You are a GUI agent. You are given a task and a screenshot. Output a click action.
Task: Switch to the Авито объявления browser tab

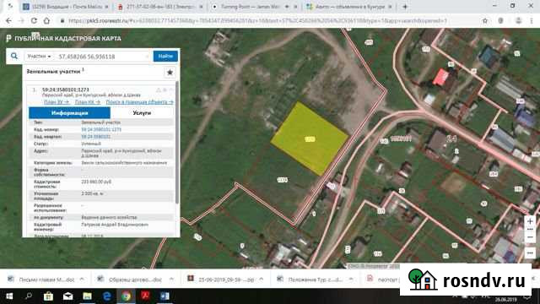pos(349,7)
